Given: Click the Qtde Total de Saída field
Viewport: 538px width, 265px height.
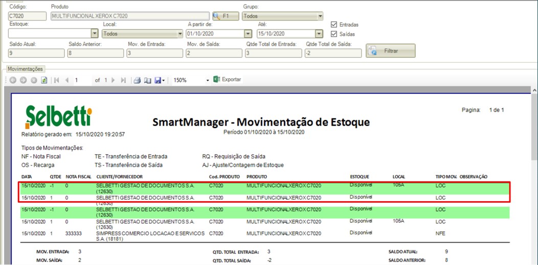Looking at the screenshot, I should (333, 53).
